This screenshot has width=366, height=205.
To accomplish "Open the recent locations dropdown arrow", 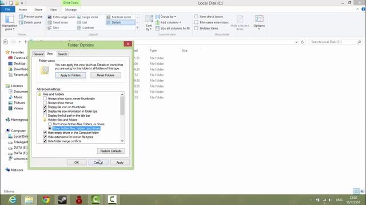I will pyautogui.click(x=19, y=42).
